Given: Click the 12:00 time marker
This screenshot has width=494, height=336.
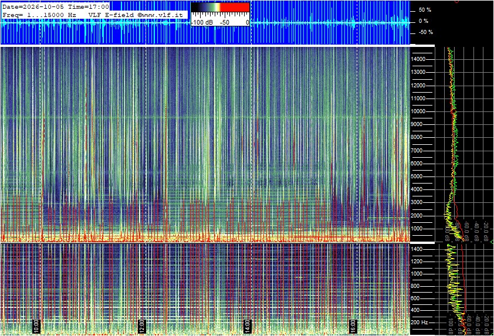Looking at the screenshot, I should (142, 326).
